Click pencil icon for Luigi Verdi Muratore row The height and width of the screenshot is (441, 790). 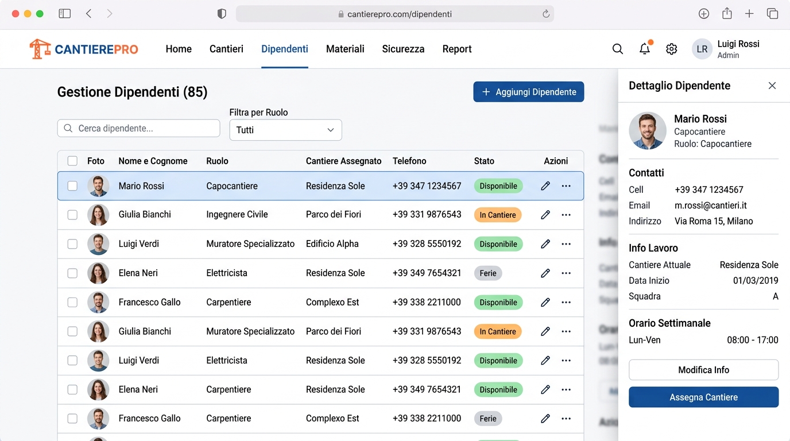[545, 244]
